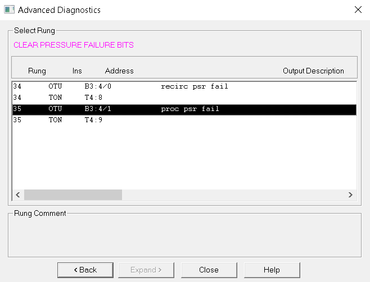Click the horizontal scrollbar thumb

[x=73, y=195]
